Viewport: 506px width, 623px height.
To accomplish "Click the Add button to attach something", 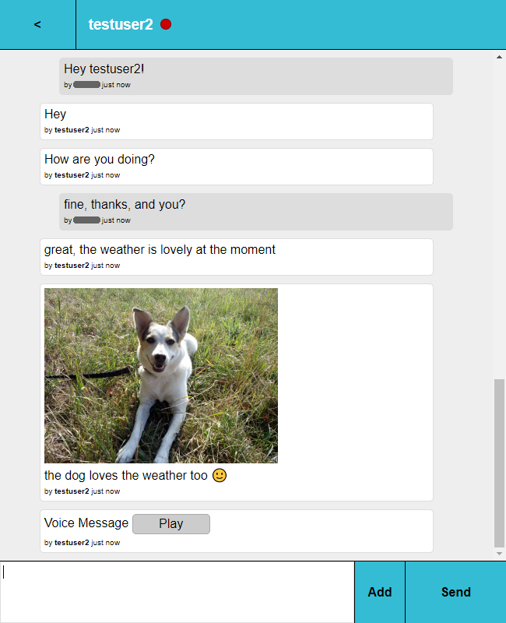I will click(379, 592).
